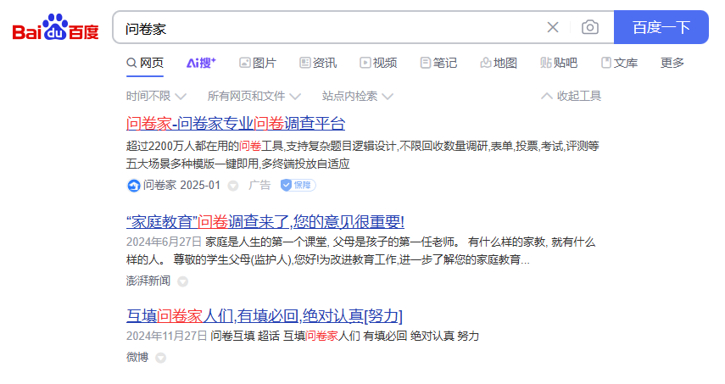Image resolution: width=725 pixels, height=384 pixels.
Task: Open the 地图 tab
Action: tap(499, 63)
